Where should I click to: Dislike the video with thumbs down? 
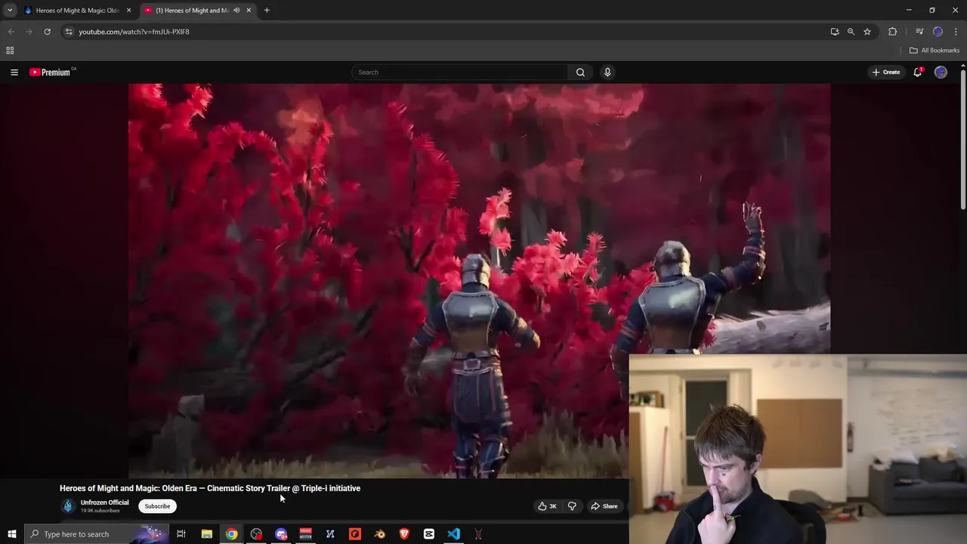pos(572,506)
